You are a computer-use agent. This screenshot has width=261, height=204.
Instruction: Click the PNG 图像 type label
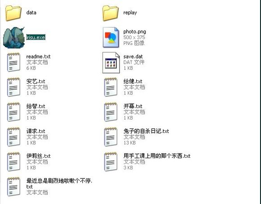click(134, 43)
